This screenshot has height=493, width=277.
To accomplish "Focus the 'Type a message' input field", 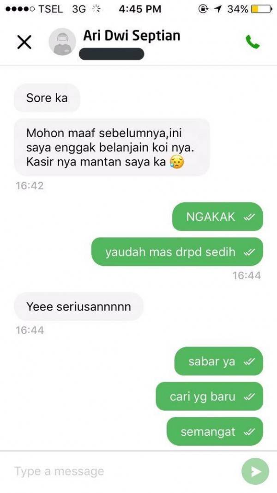I will [x=126, y=471].
